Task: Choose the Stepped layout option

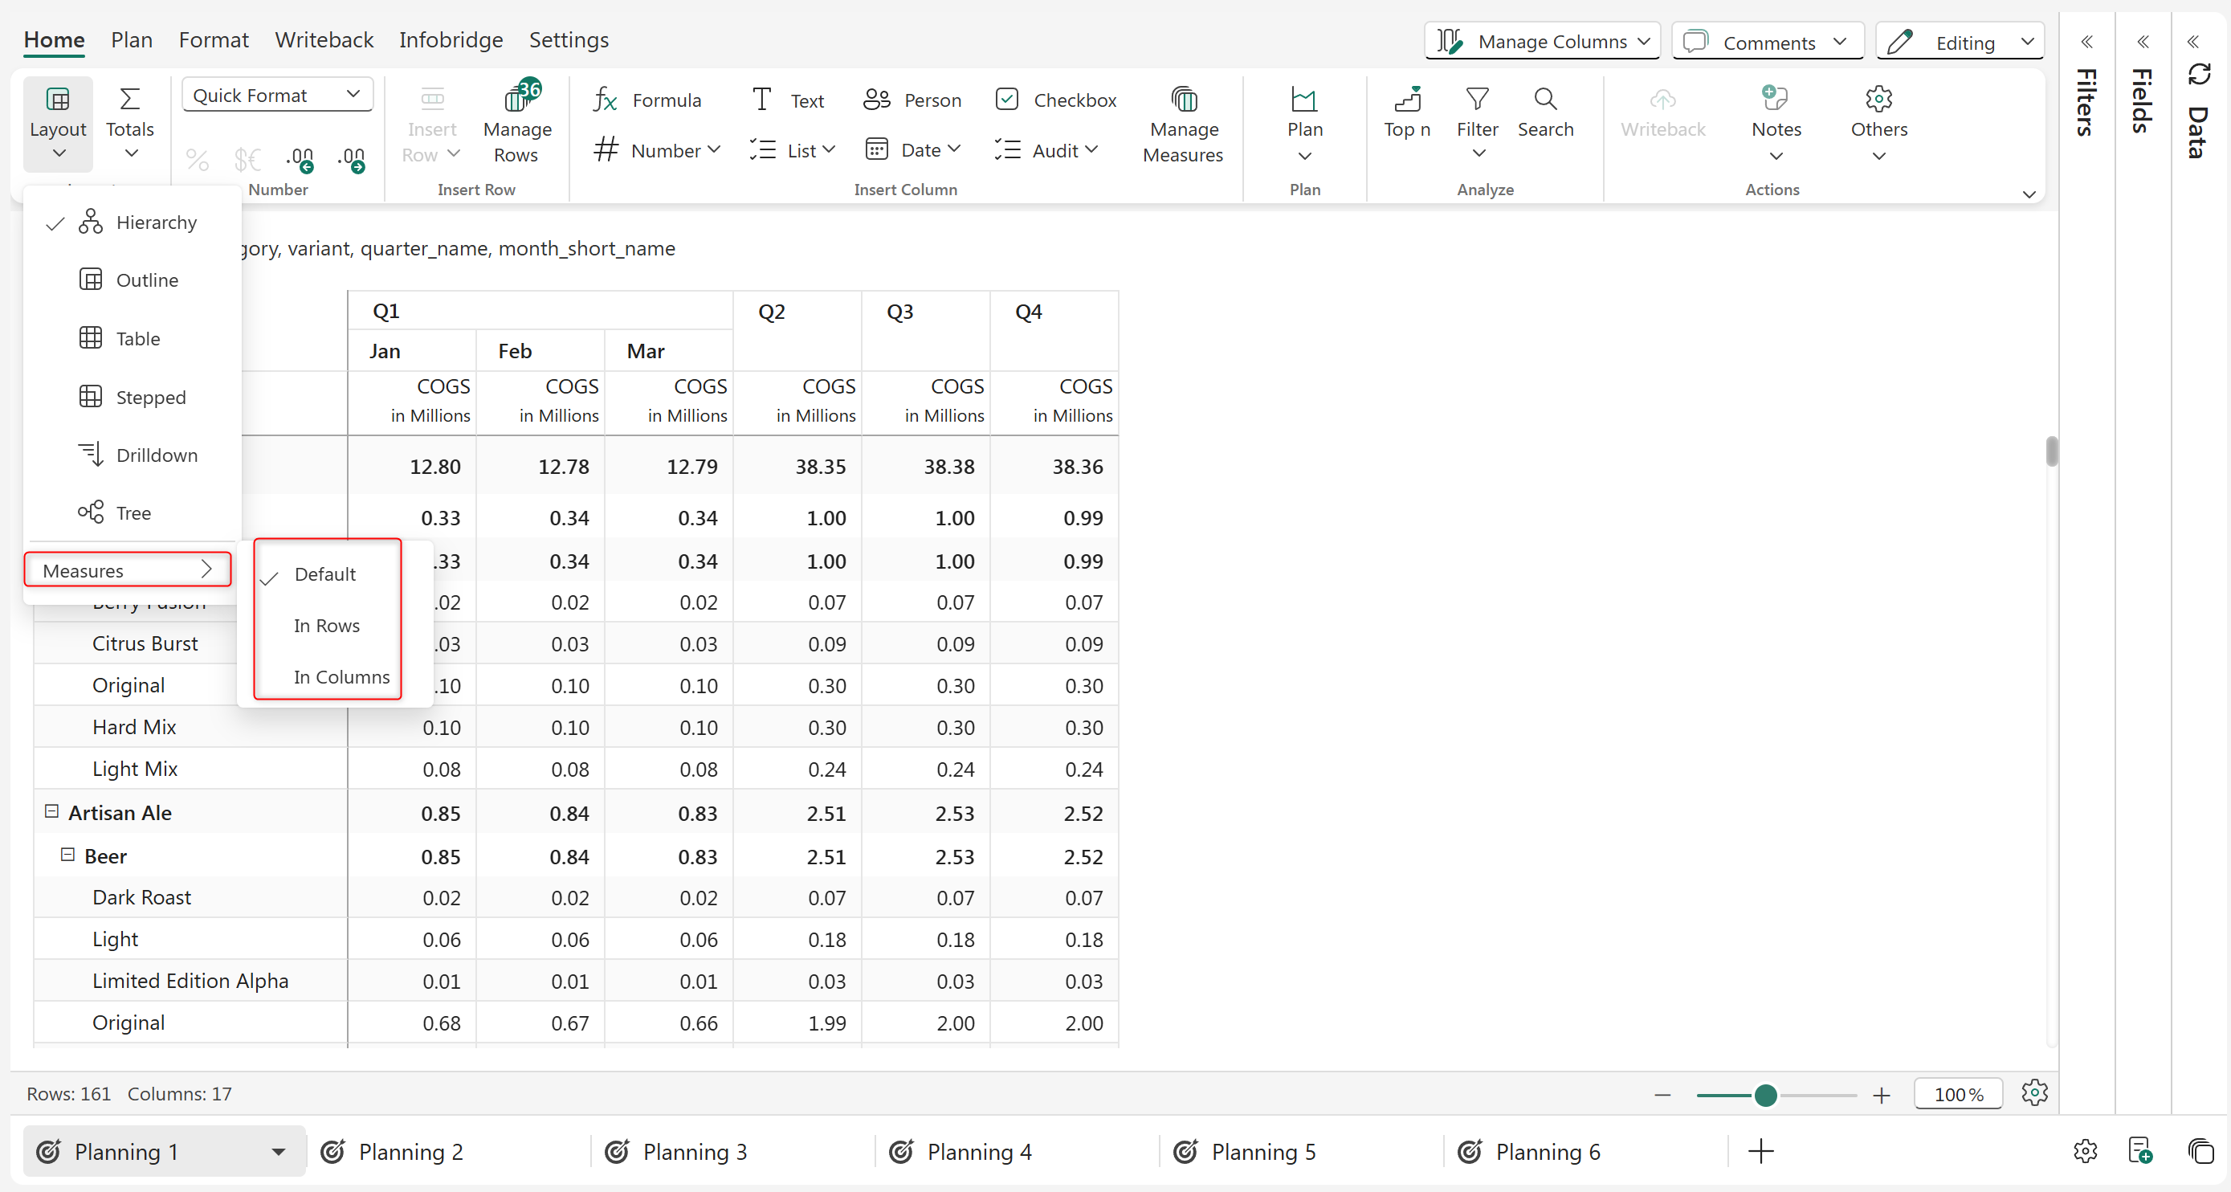Action: pos(151,397)
